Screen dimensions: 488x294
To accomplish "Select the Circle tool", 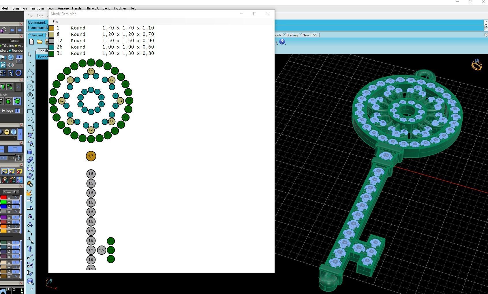I will point(30,87).
